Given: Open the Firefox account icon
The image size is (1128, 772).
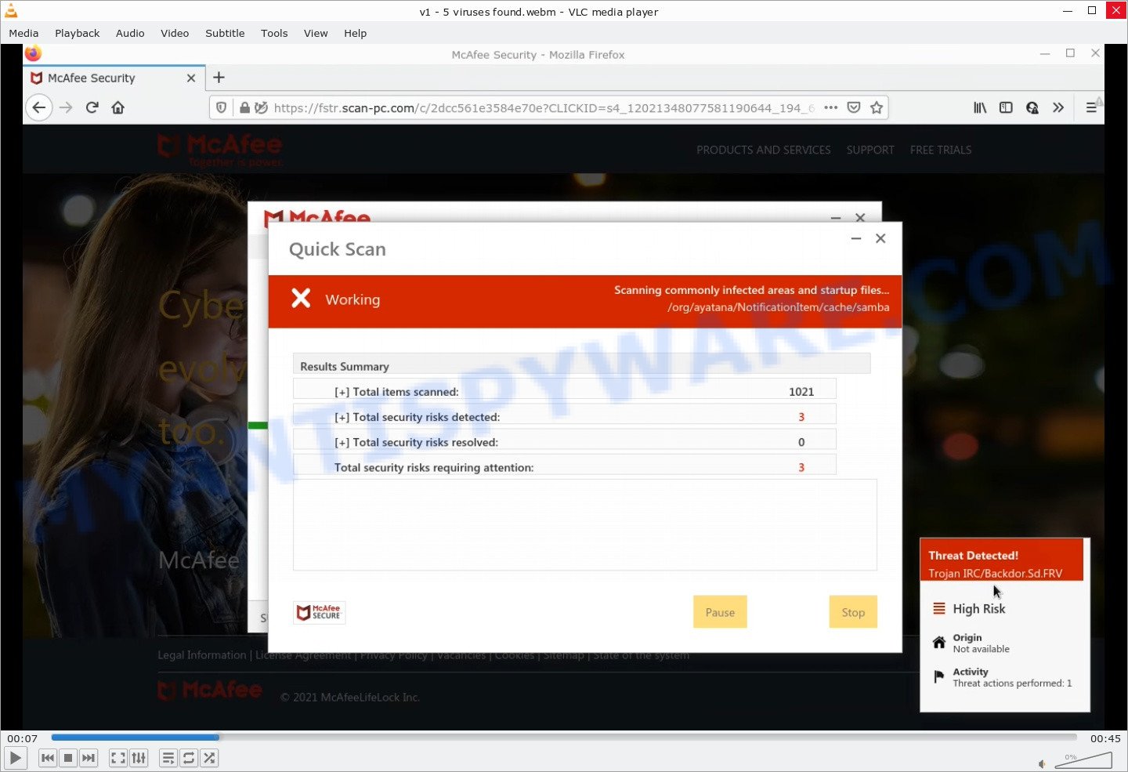Looking at the screenshot, I should 1032,108.
